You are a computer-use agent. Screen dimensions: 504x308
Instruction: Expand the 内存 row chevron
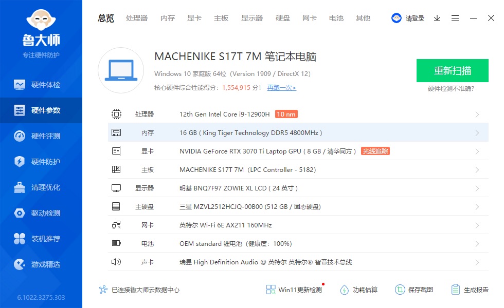tap(477, 133)
